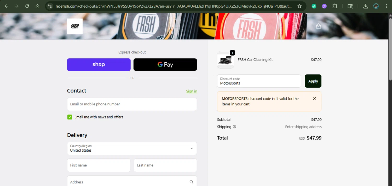Click the address search magnifier icon
The width and height of the screenshot is (392, 186).
192,182
